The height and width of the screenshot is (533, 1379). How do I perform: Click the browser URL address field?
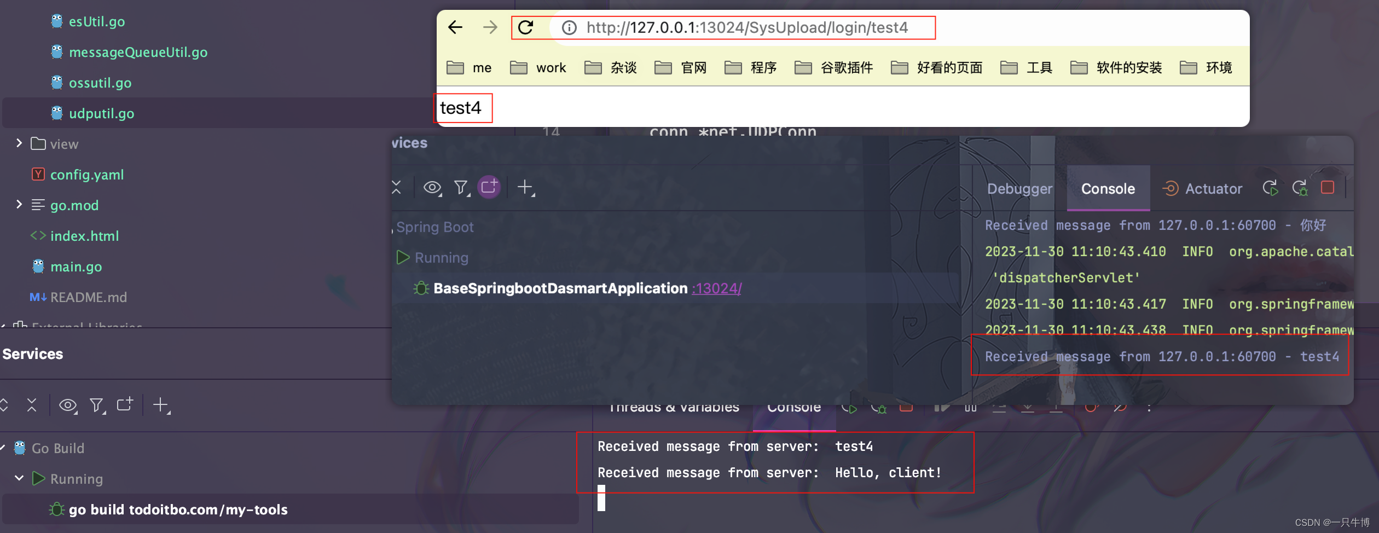[x=746, y=27]
